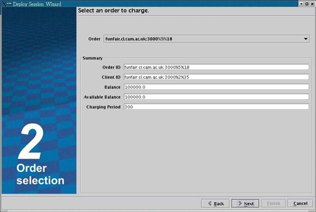Click the Summary group label
Screen dimensions: 316x212
click(92, 58)
